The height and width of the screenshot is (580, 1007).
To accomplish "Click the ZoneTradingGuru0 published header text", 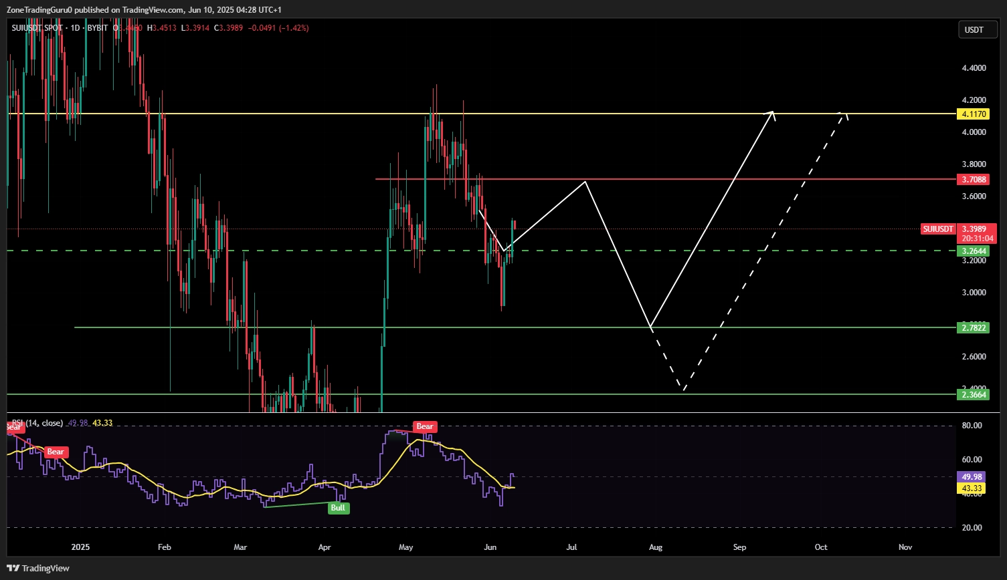I will pyautogui.click(x=144, y=10).
